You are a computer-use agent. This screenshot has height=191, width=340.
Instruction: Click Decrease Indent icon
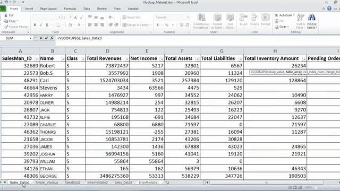coord(110,25)
